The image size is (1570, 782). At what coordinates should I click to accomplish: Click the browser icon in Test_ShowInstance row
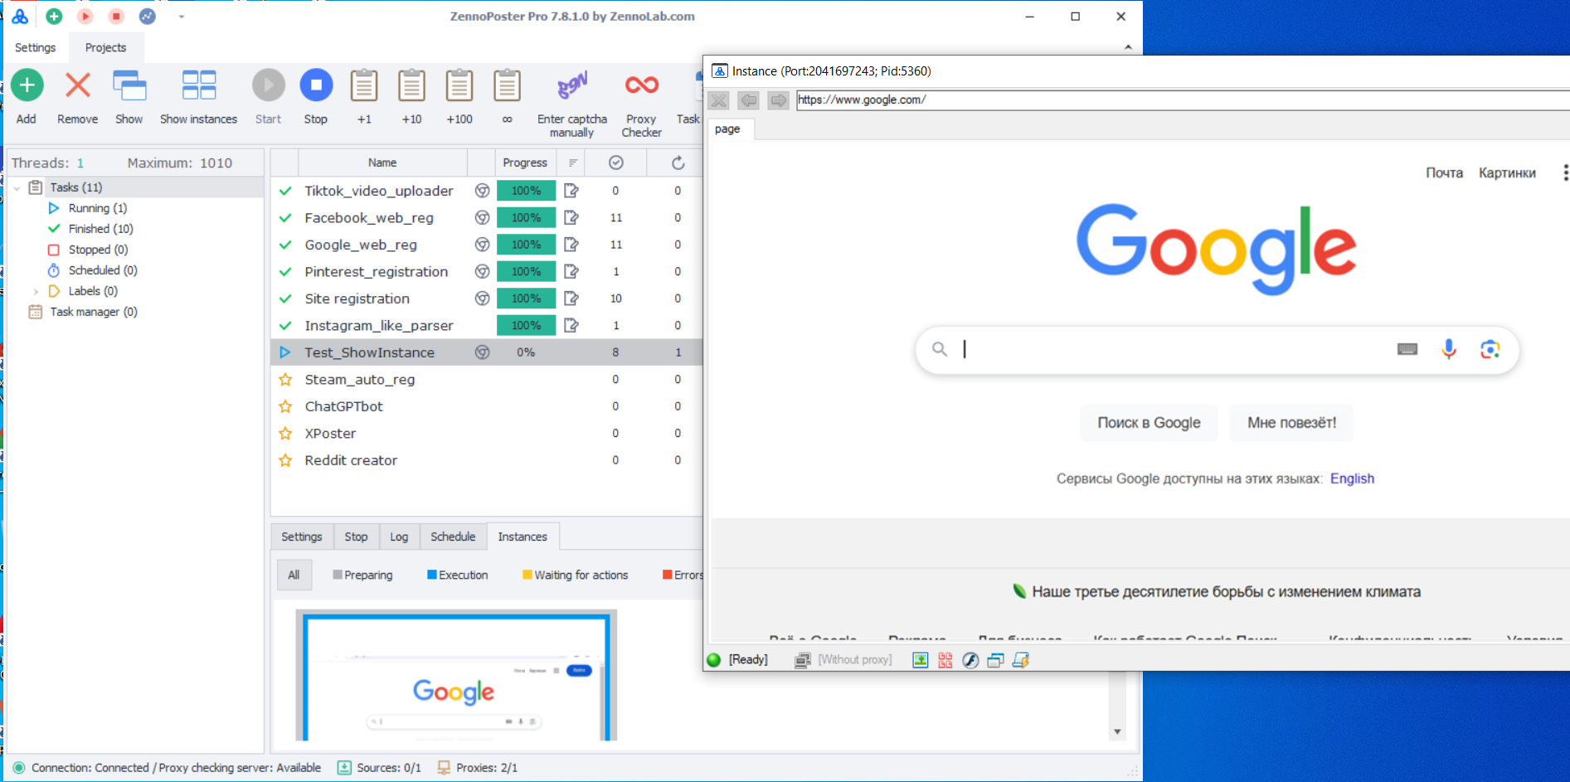[482, 352]
